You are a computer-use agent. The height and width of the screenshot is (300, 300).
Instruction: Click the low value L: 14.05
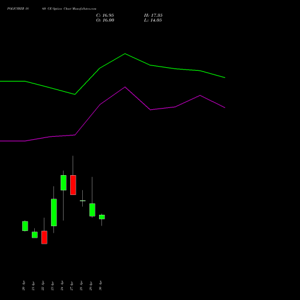[x=153, y=20]
